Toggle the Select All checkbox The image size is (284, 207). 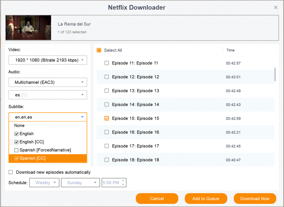(99, 50)
